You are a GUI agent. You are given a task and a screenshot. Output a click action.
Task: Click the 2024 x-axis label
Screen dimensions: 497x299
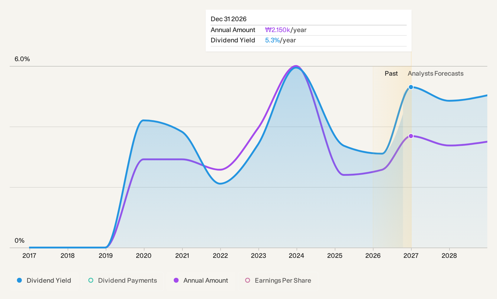pos(297,256)
